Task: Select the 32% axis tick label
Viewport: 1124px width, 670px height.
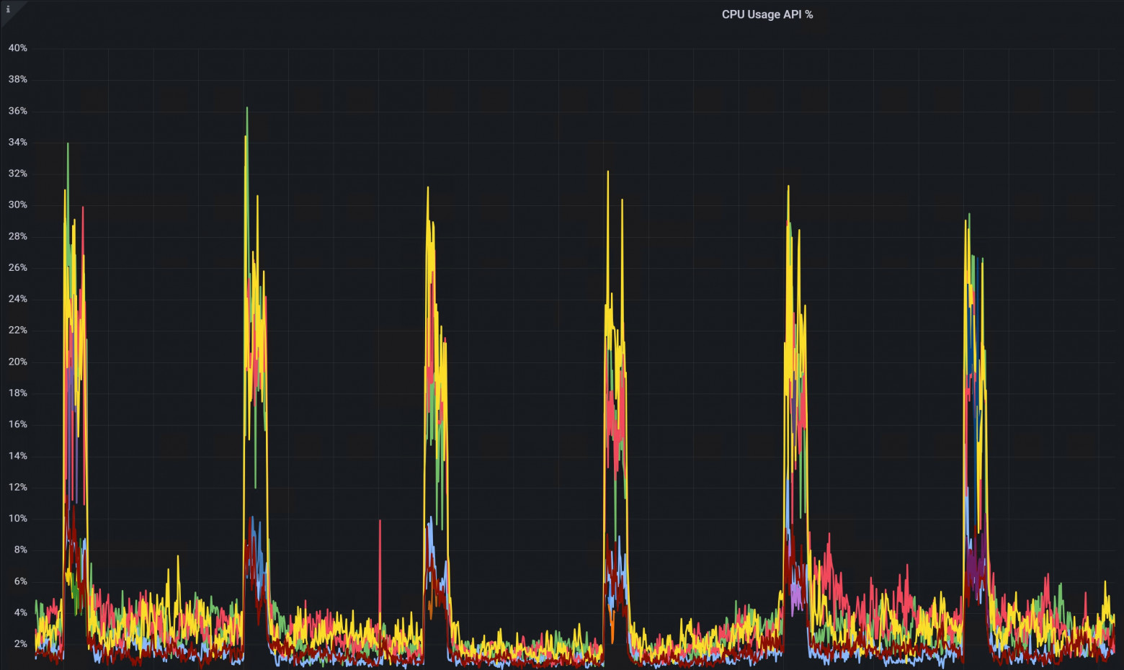Action: pos(17,174)
